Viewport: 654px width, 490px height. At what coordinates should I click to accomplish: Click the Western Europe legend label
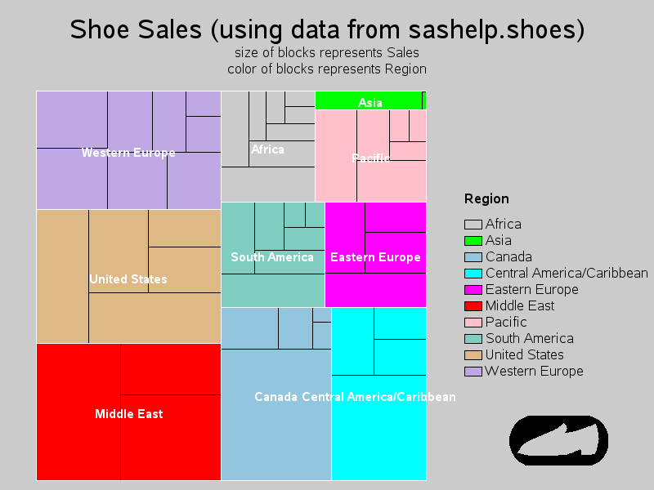click(535, 371)
